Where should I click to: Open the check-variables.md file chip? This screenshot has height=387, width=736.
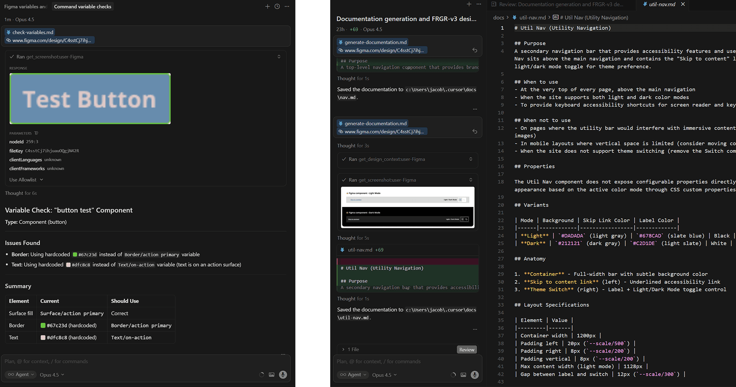[x=30, y=32]
